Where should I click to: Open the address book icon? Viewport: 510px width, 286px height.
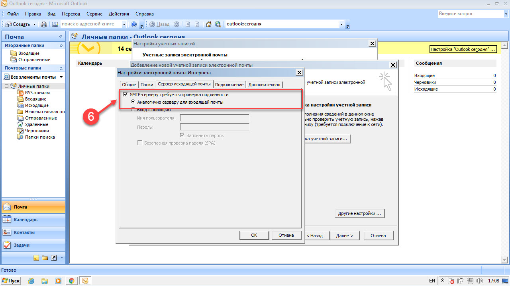coord(55,24)
